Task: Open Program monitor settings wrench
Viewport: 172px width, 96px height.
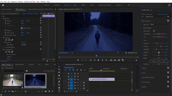Action: tap(126, 53)
